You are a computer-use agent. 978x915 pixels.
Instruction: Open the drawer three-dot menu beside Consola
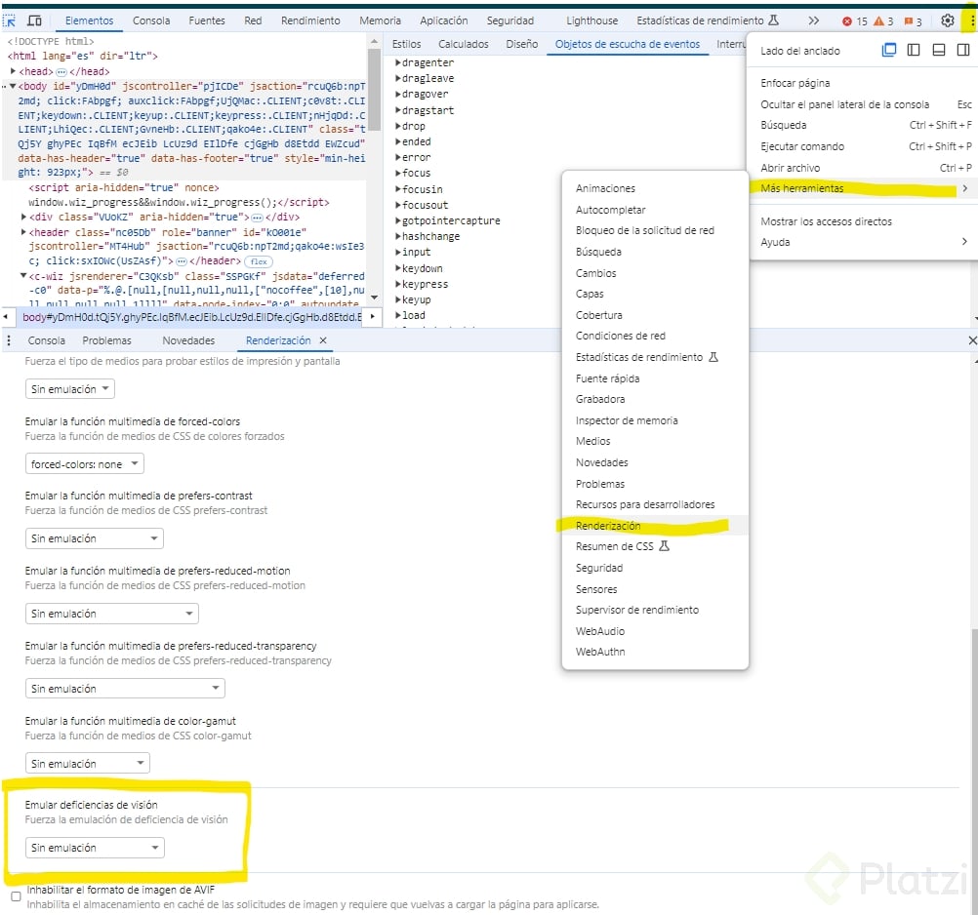(x=9, y=340)
